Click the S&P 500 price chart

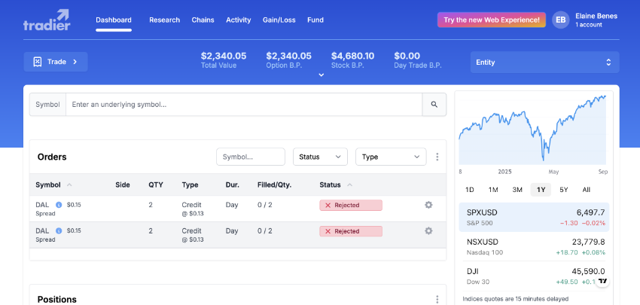coord(533,130)
